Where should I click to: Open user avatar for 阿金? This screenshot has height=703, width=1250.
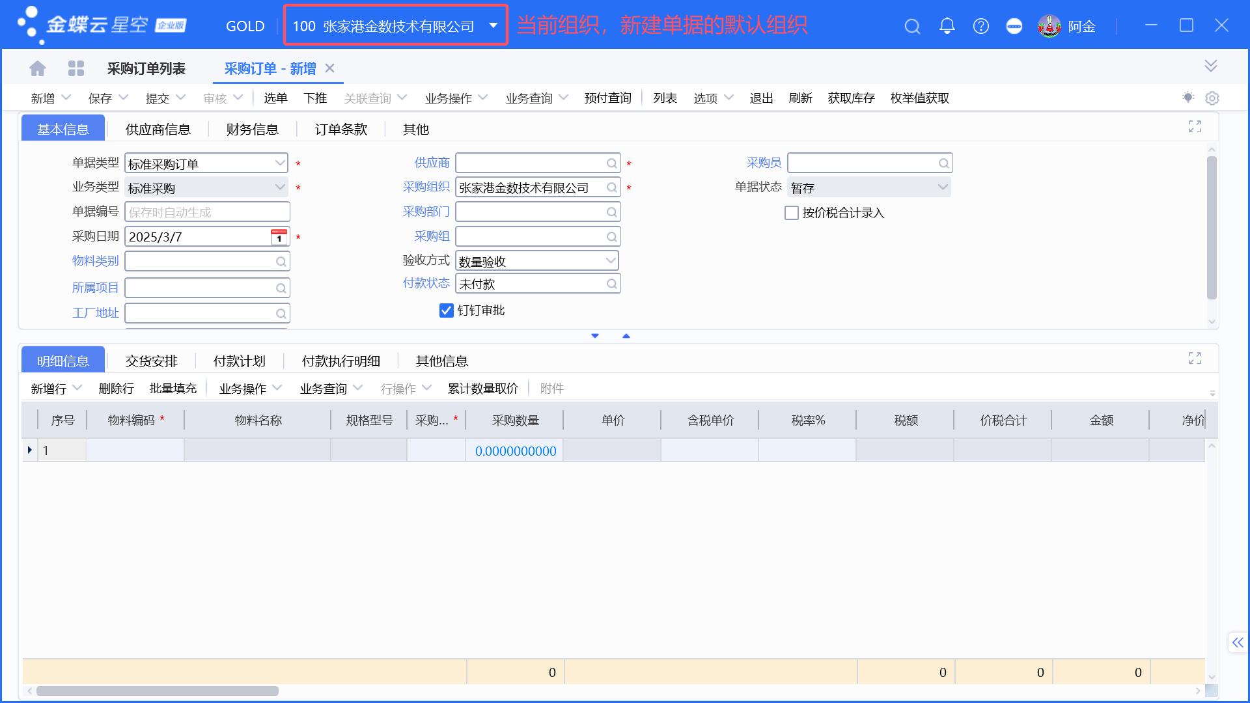[1049, 26]
